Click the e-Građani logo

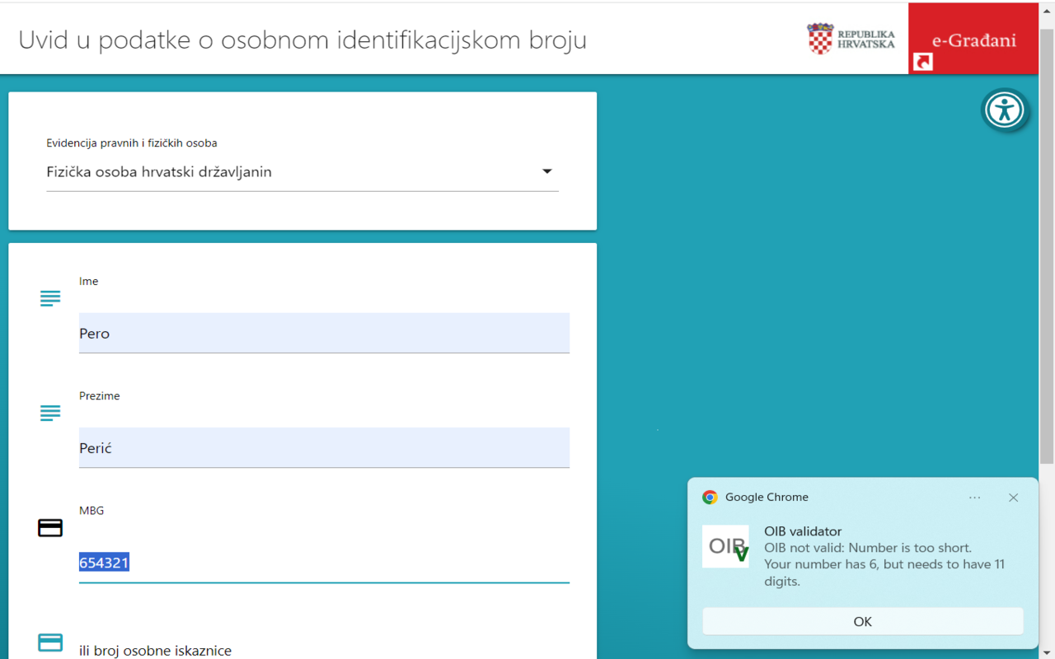click(973, 40)
